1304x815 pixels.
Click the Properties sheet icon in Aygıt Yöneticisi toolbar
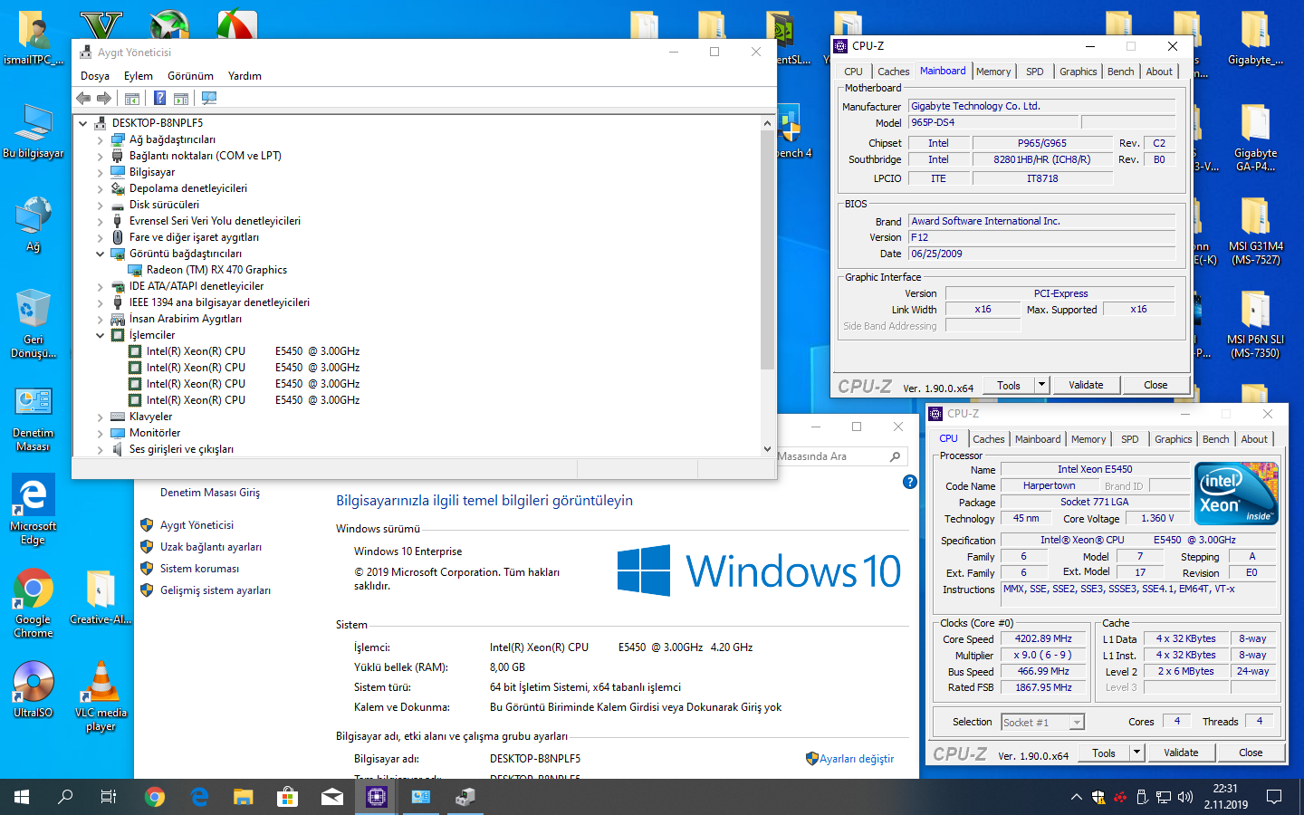pos(181,98)
